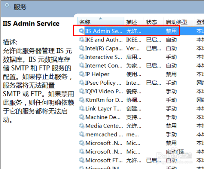Select the Interactive S... service name
The width and height of the screenshot is (204, 169).
pos(103,57)
